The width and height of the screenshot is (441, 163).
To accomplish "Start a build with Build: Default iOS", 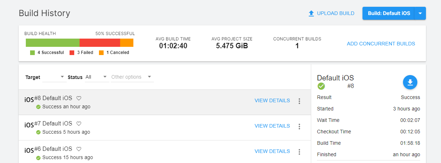I will (x=389, y=14).
